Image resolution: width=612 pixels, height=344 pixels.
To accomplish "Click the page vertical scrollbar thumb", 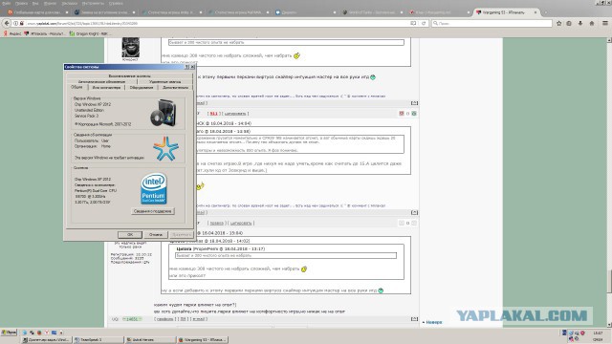I will coord(609,281).
